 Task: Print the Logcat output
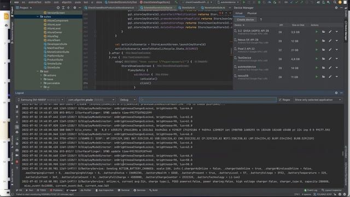click(17, 132)
